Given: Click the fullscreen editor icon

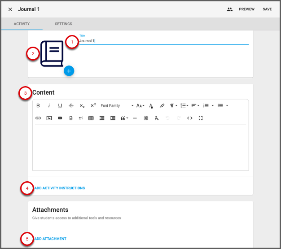Looking at the screenshot, I should pyautogui.click(x=201, y=118).
